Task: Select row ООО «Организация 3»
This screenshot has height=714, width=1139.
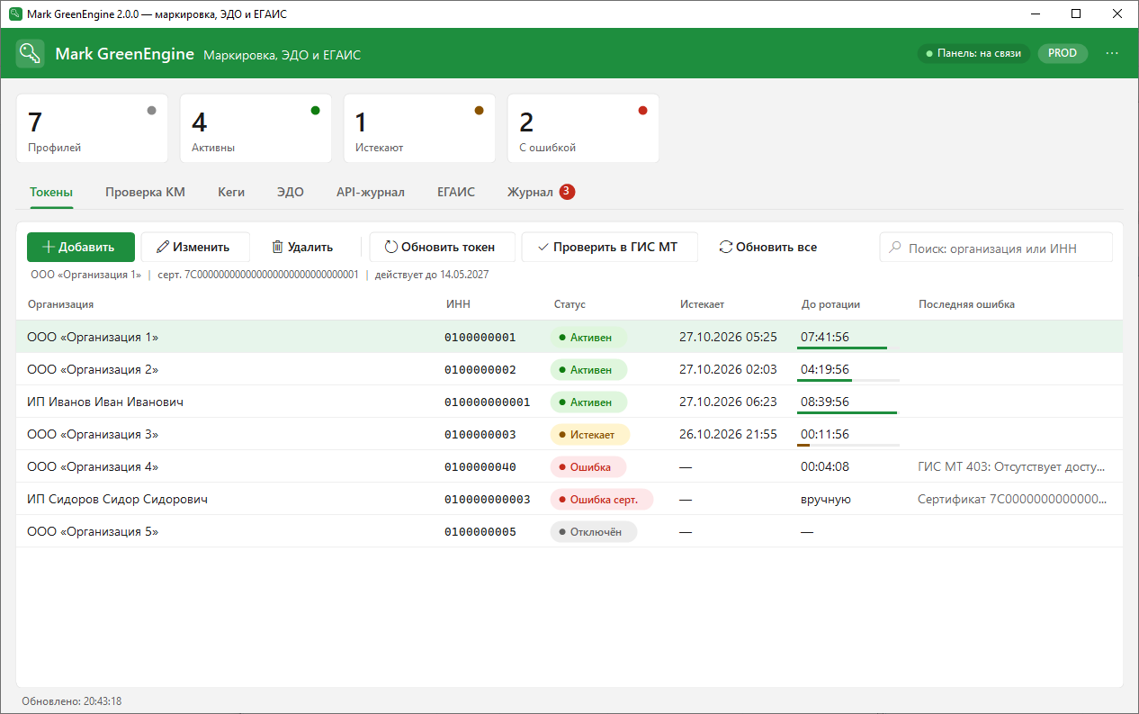Action: [569, 434]
